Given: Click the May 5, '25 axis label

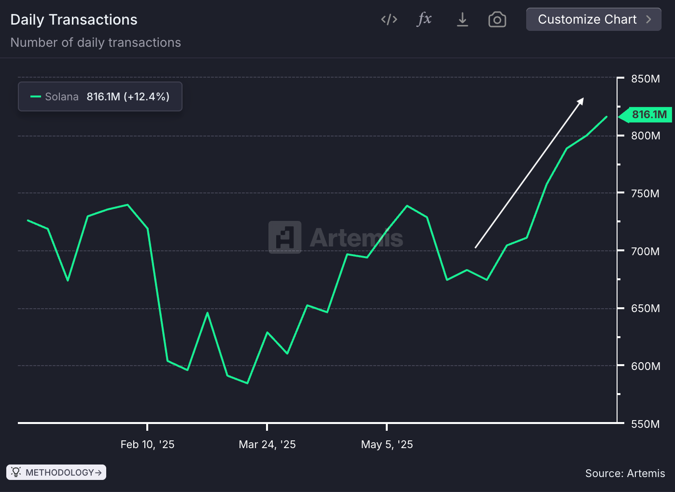Looking at the screenshot, I should (387, 444).
